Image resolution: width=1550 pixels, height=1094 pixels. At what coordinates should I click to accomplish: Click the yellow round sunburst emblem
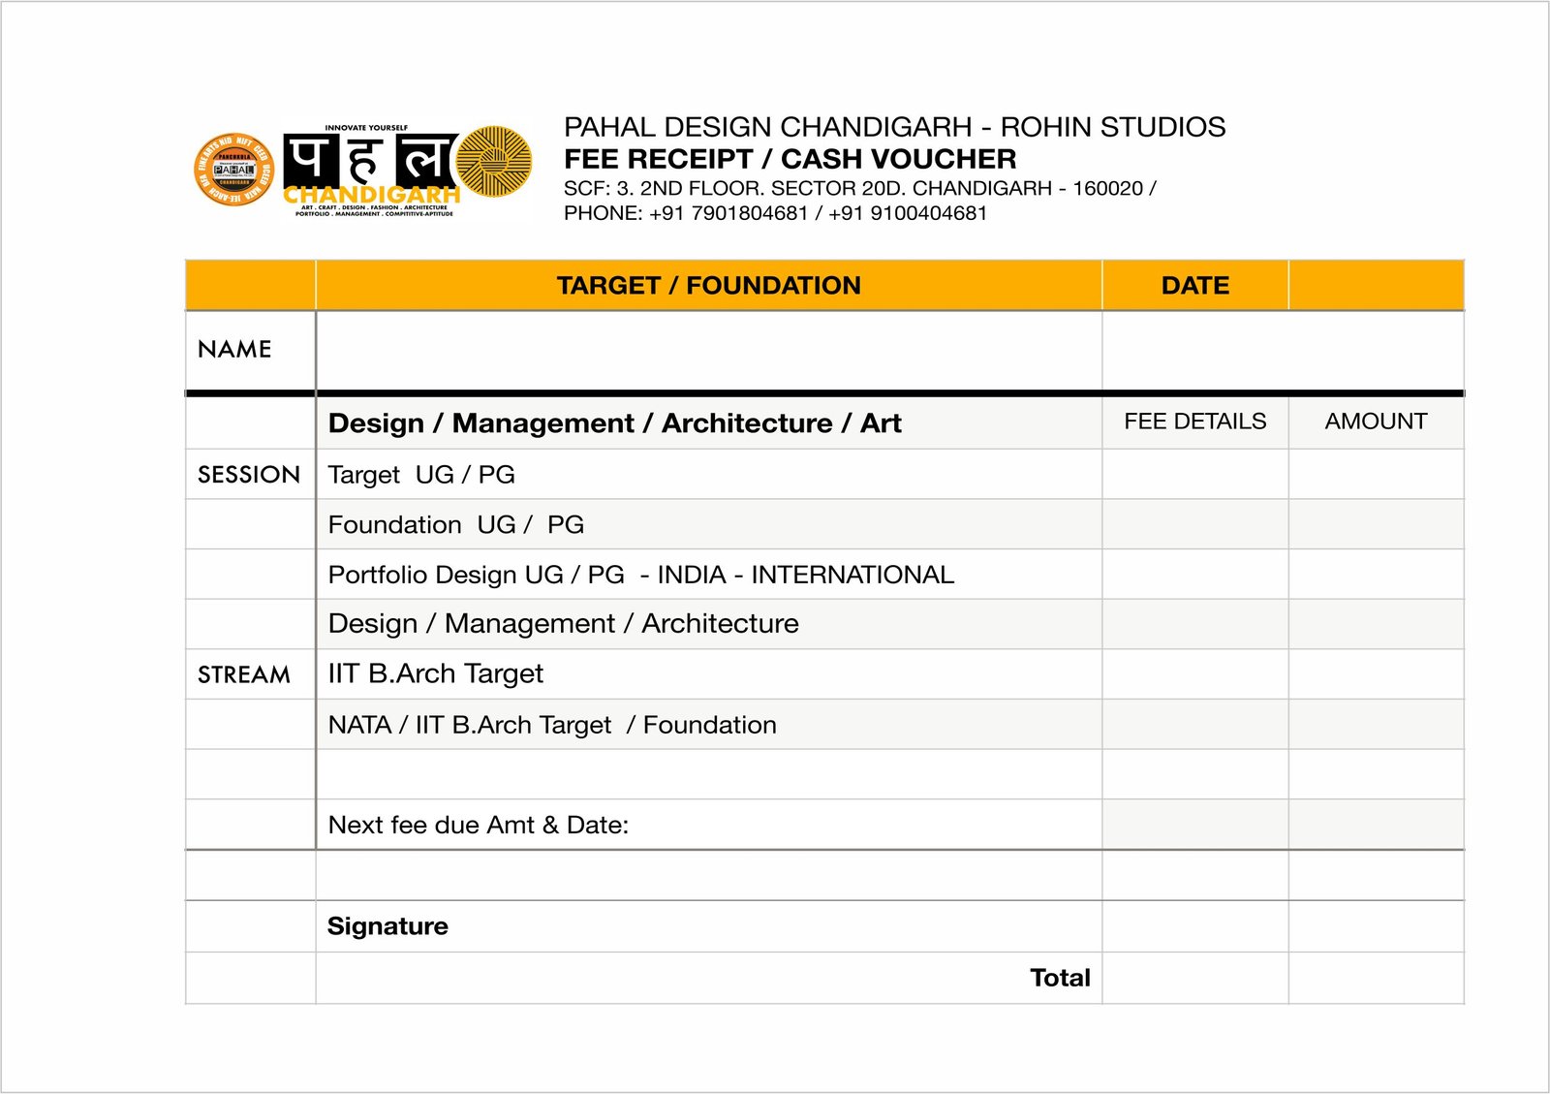[494, 162]
